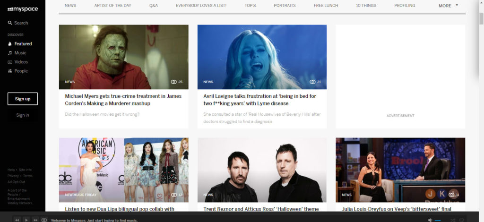
Task: Open the NEWS tab
Action: tap(70, 6)
